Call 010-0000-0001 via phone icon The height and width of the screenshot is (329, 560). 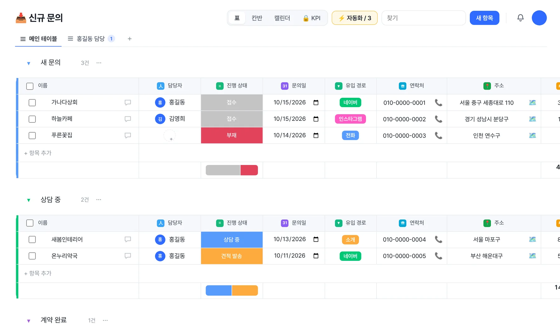[x=438, y=103]
